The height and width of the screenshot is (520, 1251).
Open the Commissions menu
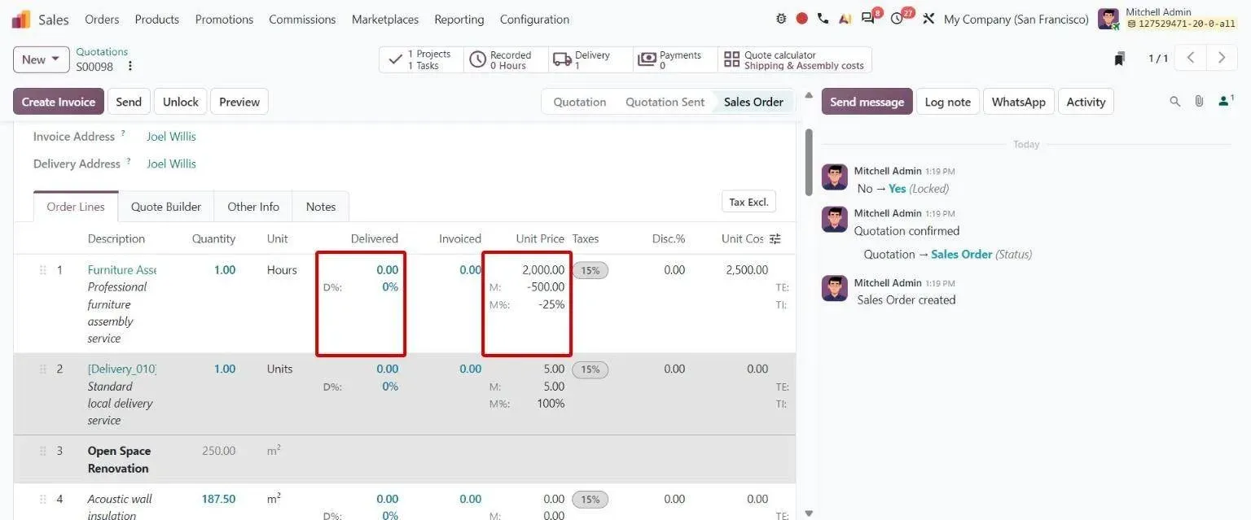pos(302,19)
